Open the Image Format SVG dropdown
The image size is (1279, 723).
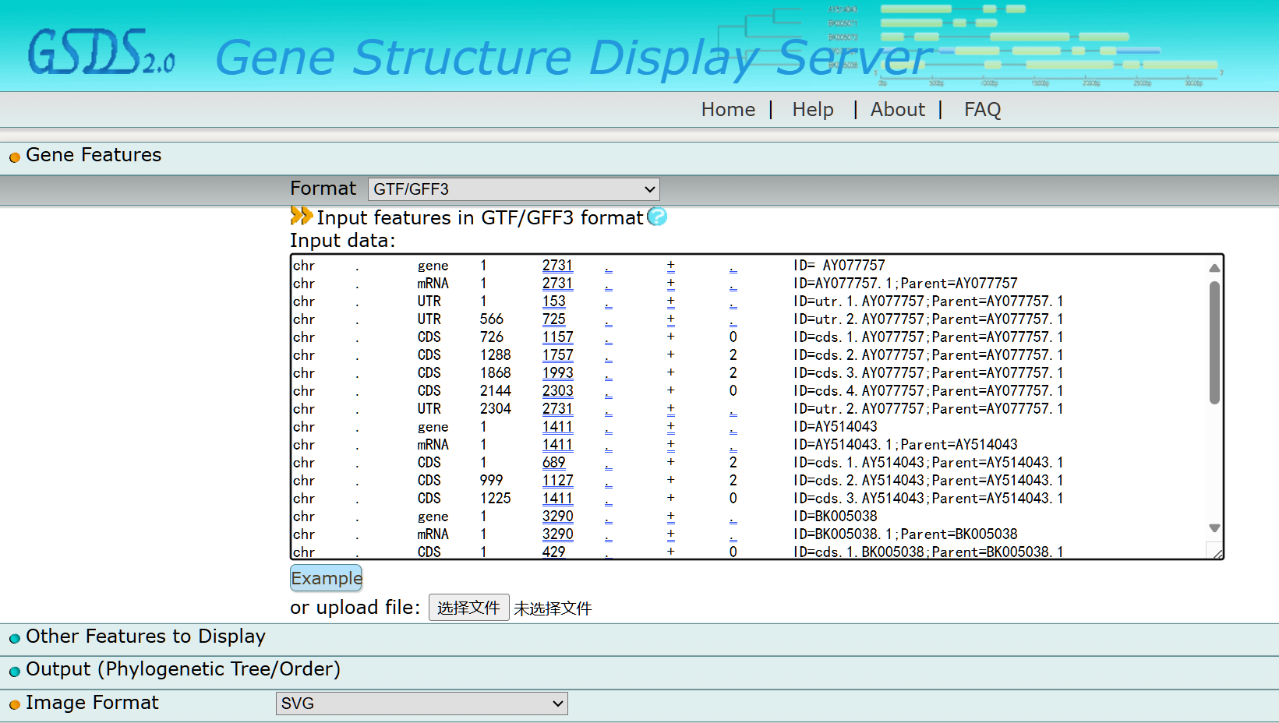422,704
